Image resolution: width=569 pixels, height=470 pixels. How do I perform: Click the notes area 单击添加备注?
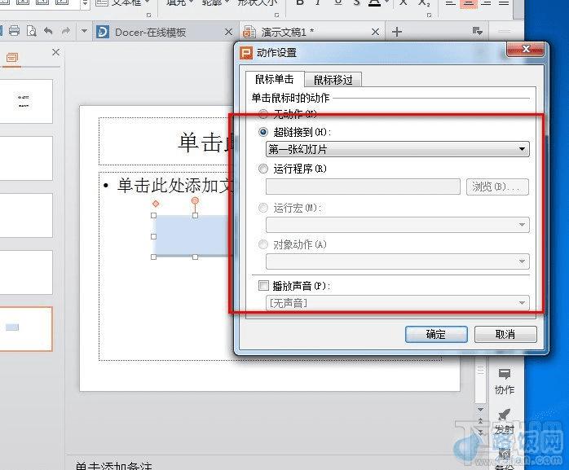[113, 465]
